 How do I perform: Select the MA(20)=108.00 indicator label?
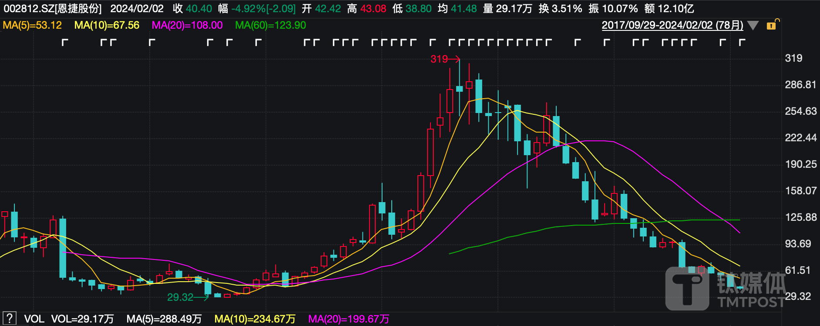pyautogui.click(x=187, y=25)
